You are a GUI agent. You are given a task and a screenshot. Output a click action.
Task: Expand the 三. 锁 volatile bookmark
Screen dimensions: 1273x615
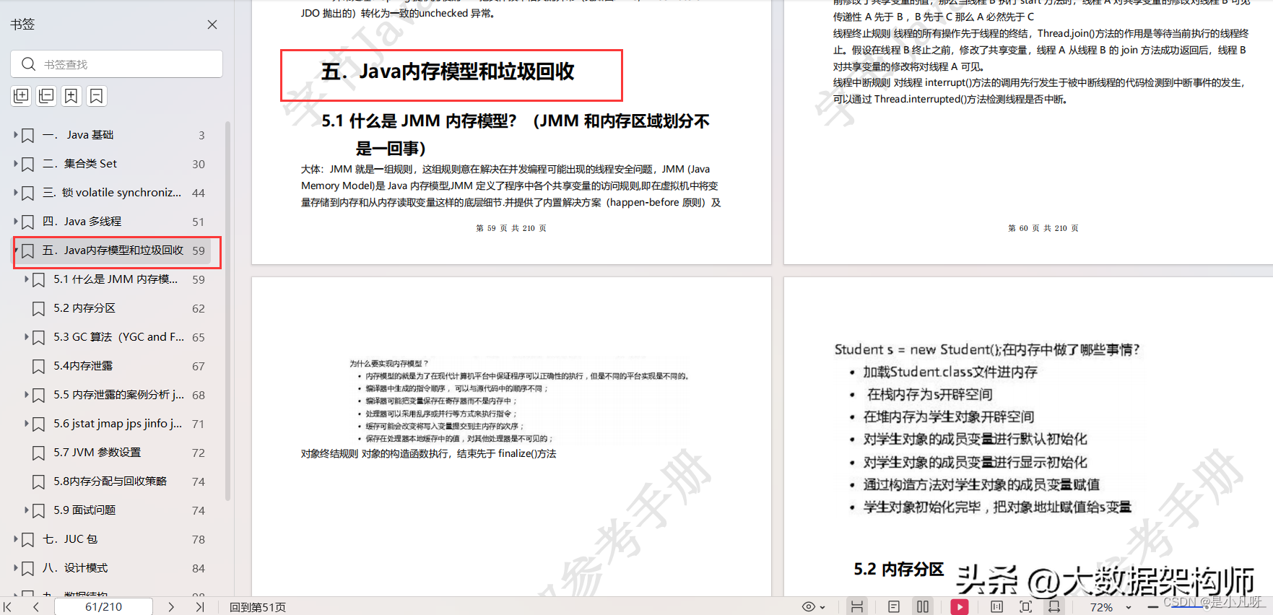point(16,193)
